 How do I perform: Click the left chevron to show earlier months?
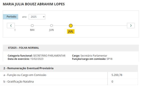pyautogui.click(x=11, y=25)
